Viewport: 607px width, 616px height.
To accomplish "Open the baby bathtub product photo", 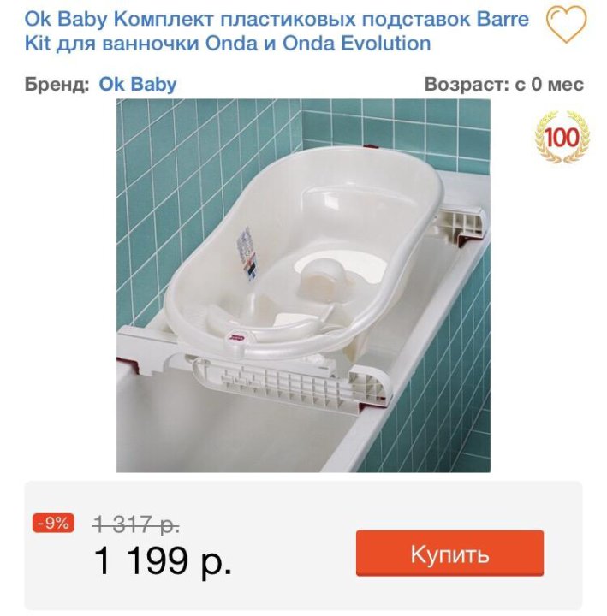I will pyautogui.click(x=303, y=285).
